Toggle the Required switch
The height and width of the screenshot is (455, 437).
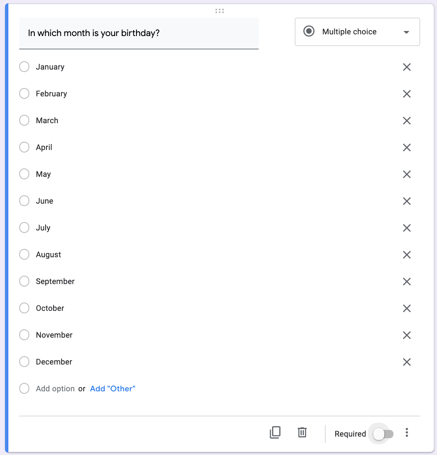383,434
